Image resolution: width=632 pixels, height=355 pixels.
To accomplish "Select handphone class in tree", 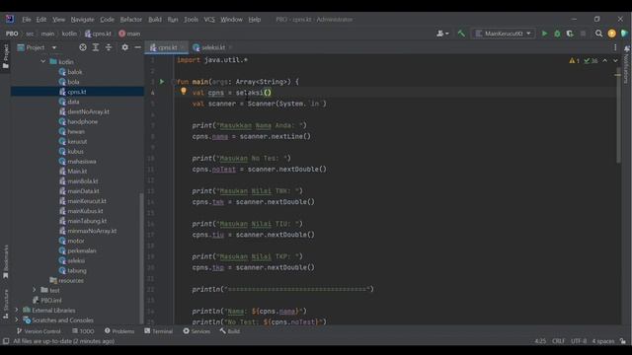I will click(x=83, y=121).
